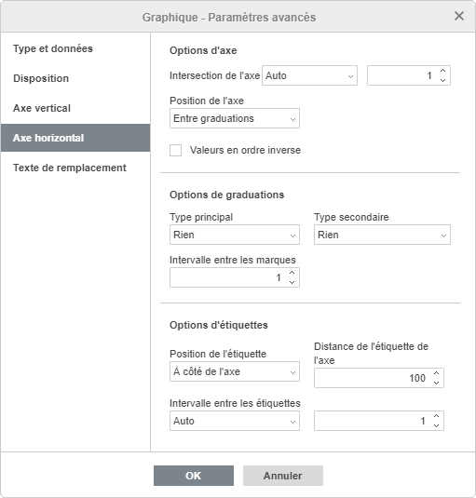This screenshot has width=476, height=498.
Task: Increase Distance de l'étiquette de l'axe
Action: [x=436, y=373]
